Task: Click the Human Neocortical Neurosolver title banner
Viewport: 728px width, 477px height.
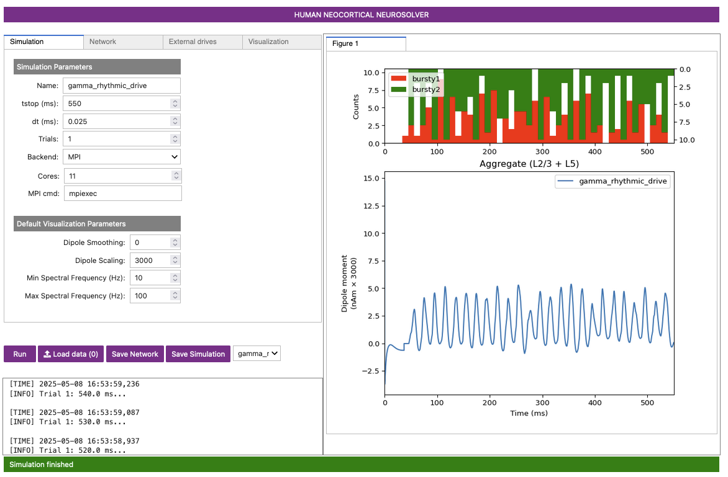Action: [x=362, y=15]
